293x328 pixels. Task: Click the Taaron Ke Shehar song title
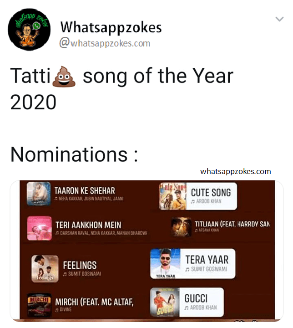click(85, 190)
